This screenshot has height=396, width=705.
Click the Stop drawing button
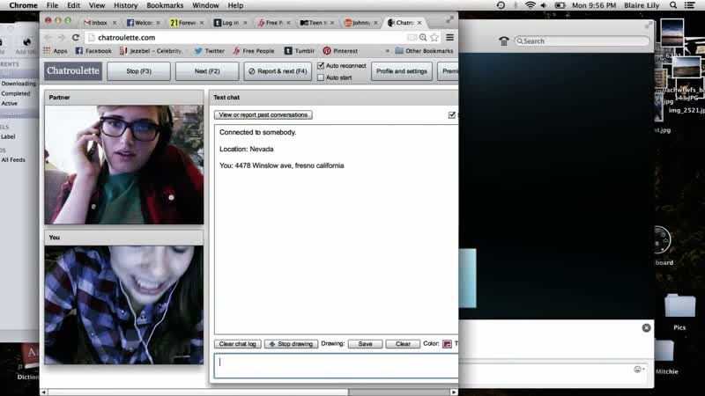(x=291, y=344)
